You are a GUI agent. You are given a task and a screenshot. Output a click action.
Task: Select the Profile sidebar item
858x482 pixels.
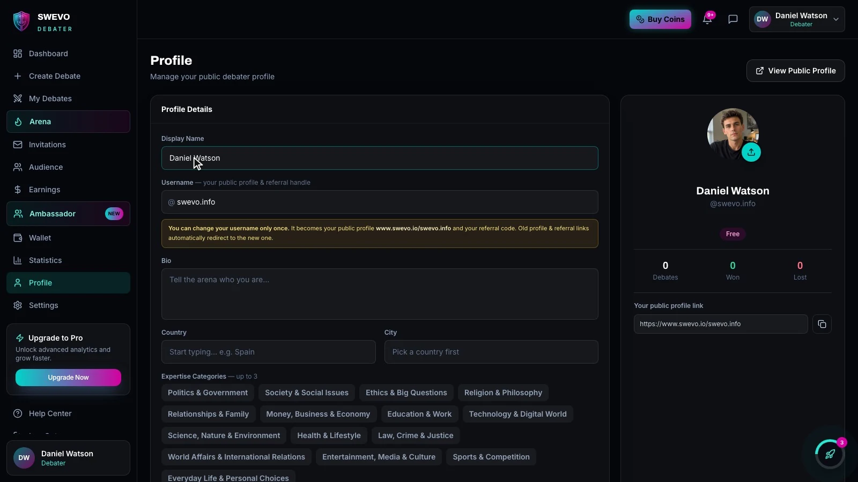68,283
